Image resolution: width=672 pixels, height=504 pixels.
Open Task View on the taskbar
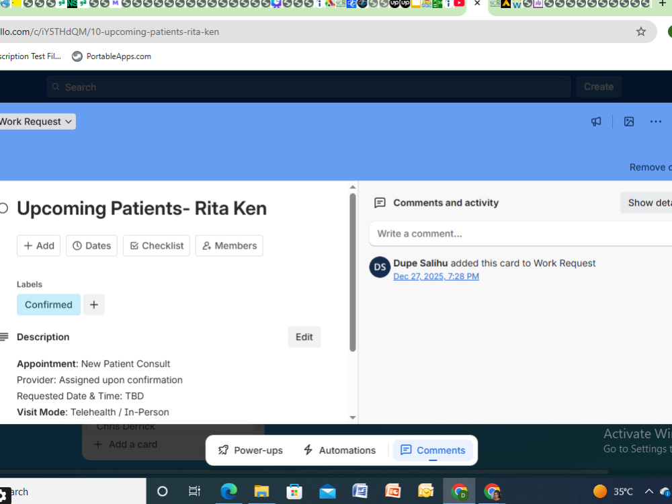pos(195,492)
